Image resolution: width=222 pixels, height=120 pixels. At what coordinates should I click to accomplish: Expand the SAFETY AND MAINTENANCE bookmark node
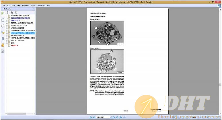point(7,23)
